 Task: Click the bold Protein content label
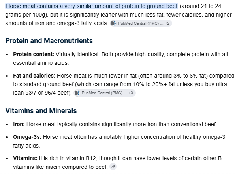[34, 54]
